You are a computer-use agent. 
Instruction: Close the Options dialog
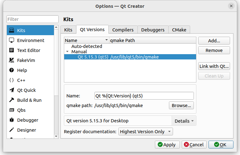(231, 6)
